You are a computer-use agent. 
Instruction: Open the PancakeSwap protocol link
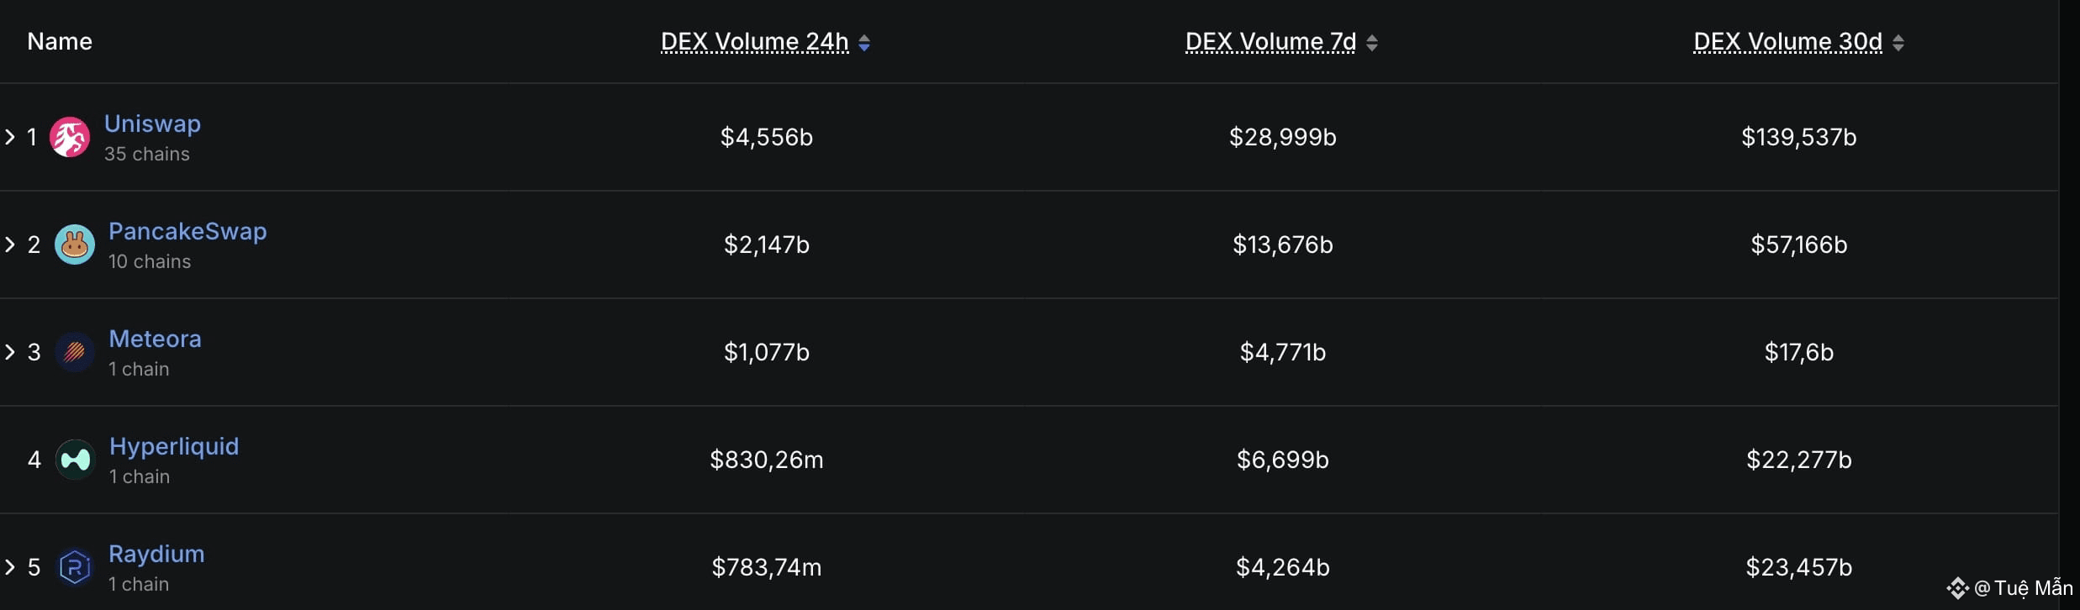click(x=187, y=231)
